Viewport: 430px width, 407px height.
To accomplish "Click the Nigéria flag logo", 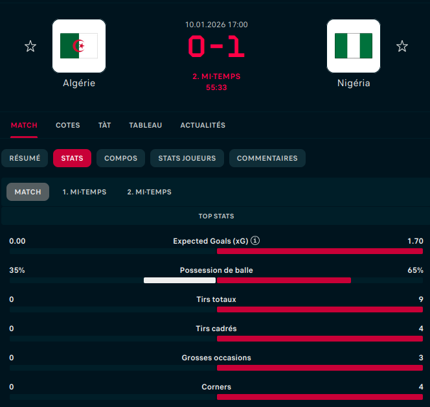I will coord(354,46).
